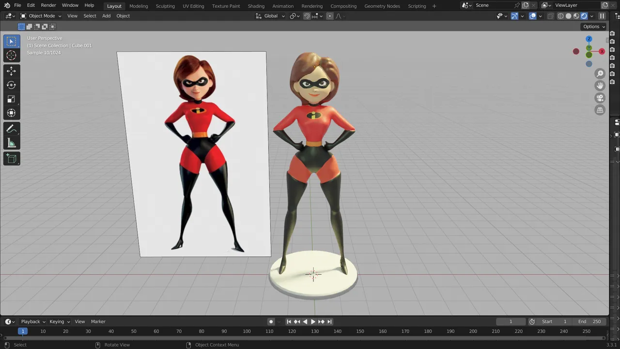The image size is (620, 349).
Task: Open the File menu
Action: click(17, 5)
